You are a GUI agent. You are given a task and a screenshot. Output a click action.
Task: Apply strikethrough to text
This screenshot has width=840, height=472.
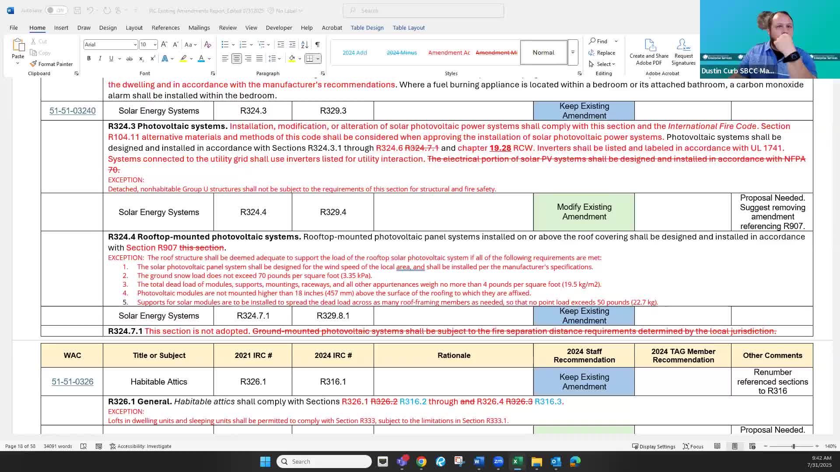point(129,59)
